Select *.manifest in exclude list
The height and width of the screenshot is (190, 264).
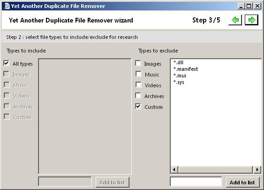186,69
